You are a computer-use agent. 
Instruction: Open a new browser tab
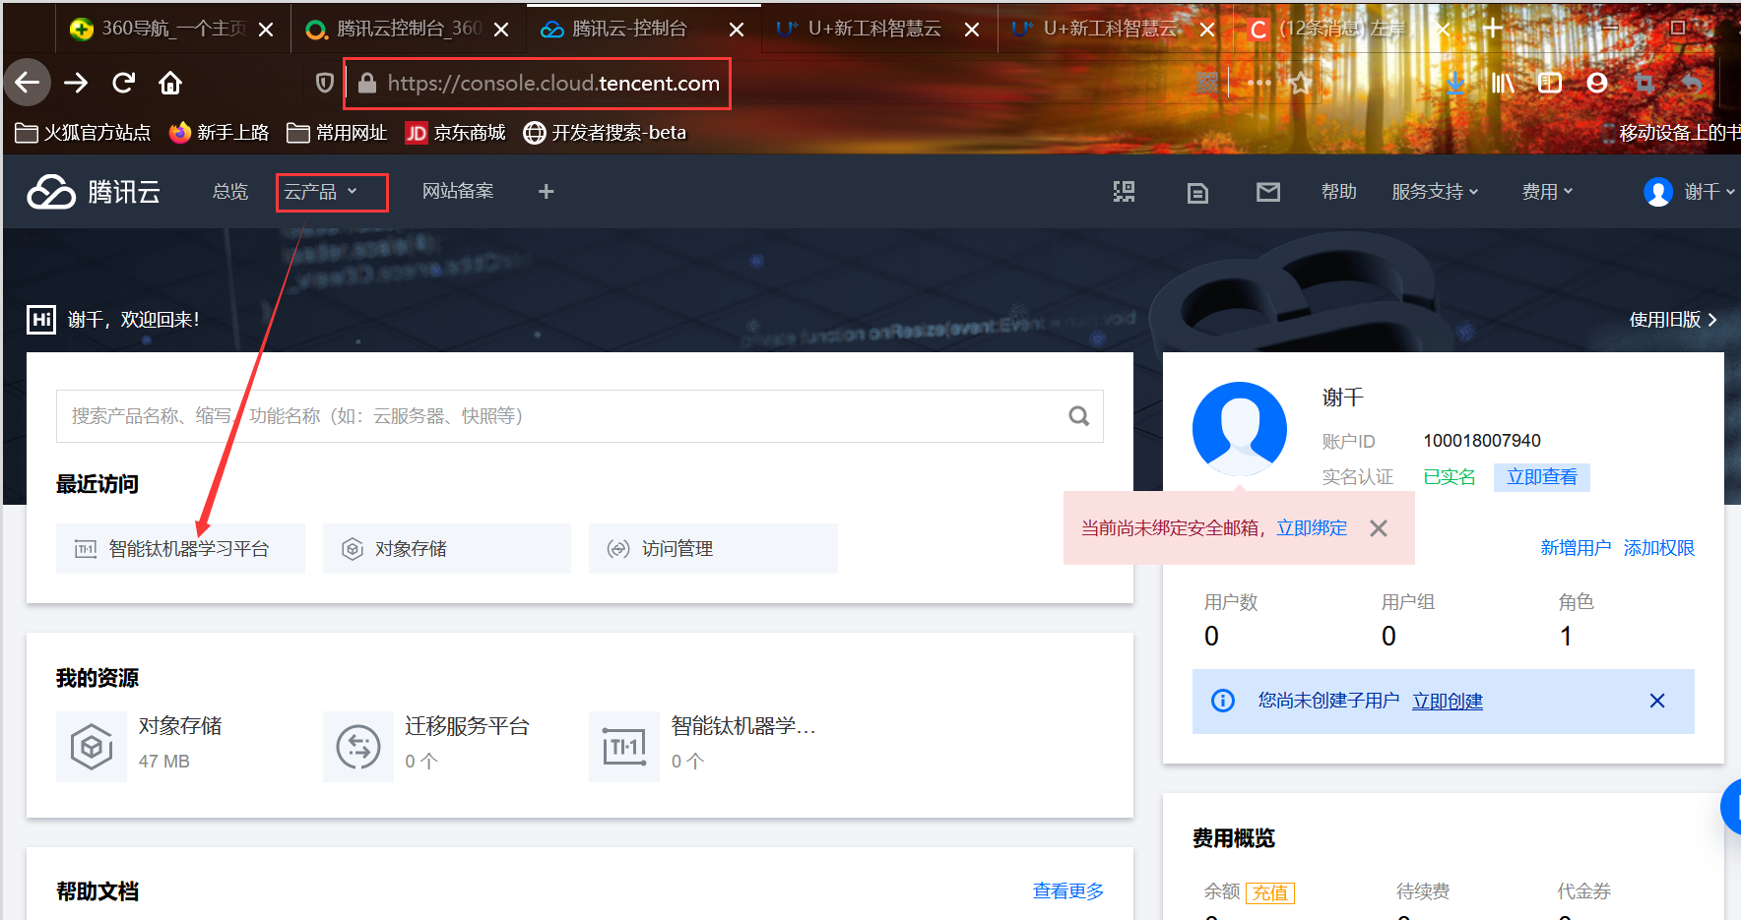(x=1493, y=29)
